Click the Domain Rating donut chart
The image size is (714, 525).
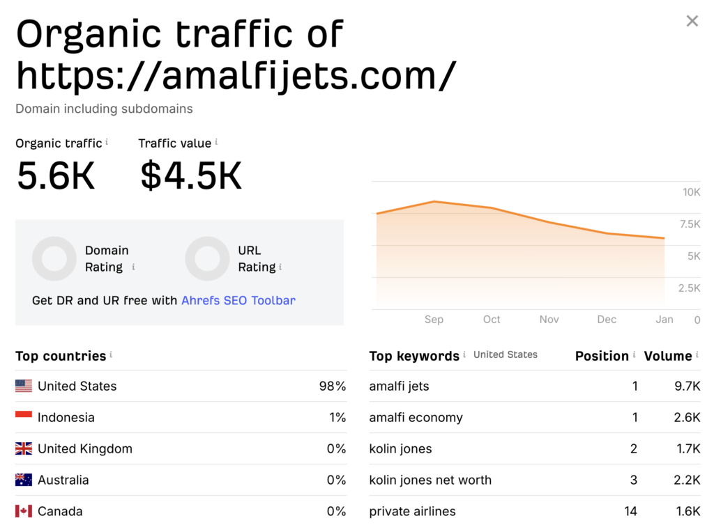point(54,258)
